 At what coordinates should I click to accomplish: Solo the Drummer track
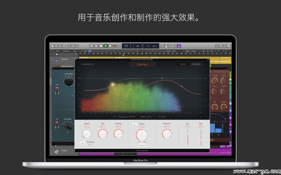tap(65, 62)
